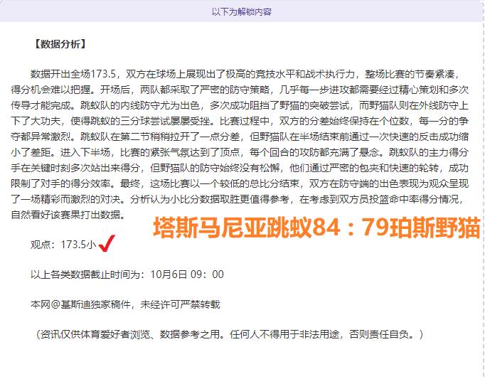
Task: Click the red checkmark beside 173.5小
Action: coord(107,245)
